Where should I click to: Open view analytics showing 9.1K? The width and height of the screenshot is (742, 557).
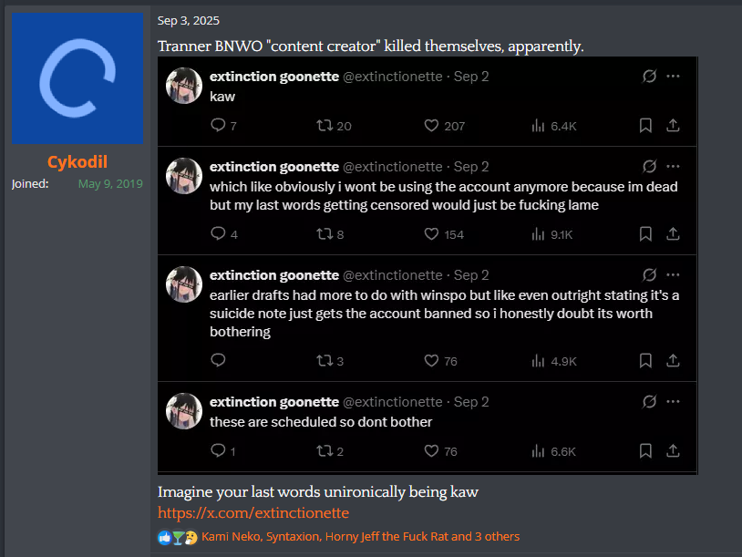538,234
